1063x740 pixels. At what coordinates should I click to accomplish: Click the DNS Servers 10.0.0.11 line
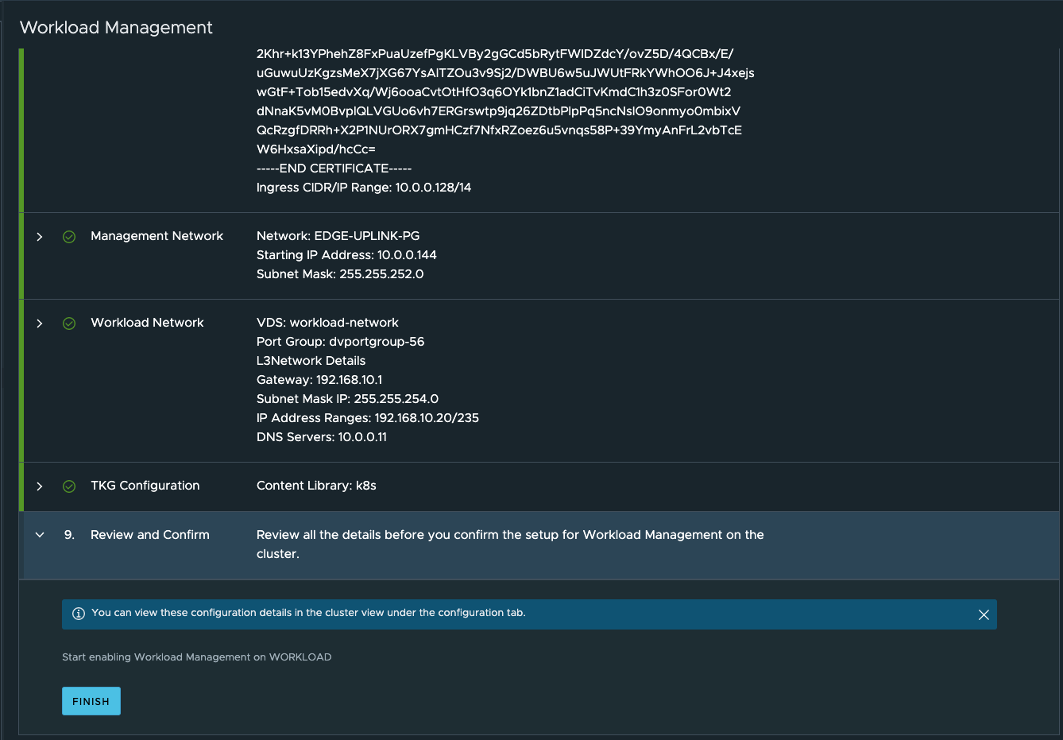pos(321,437)
